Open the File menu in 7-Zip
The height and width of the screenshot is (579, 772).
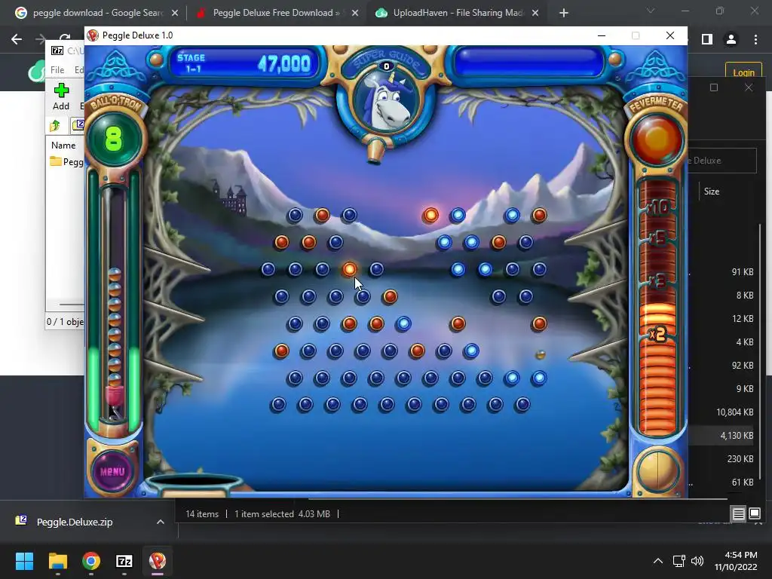(x=57, y=70)
